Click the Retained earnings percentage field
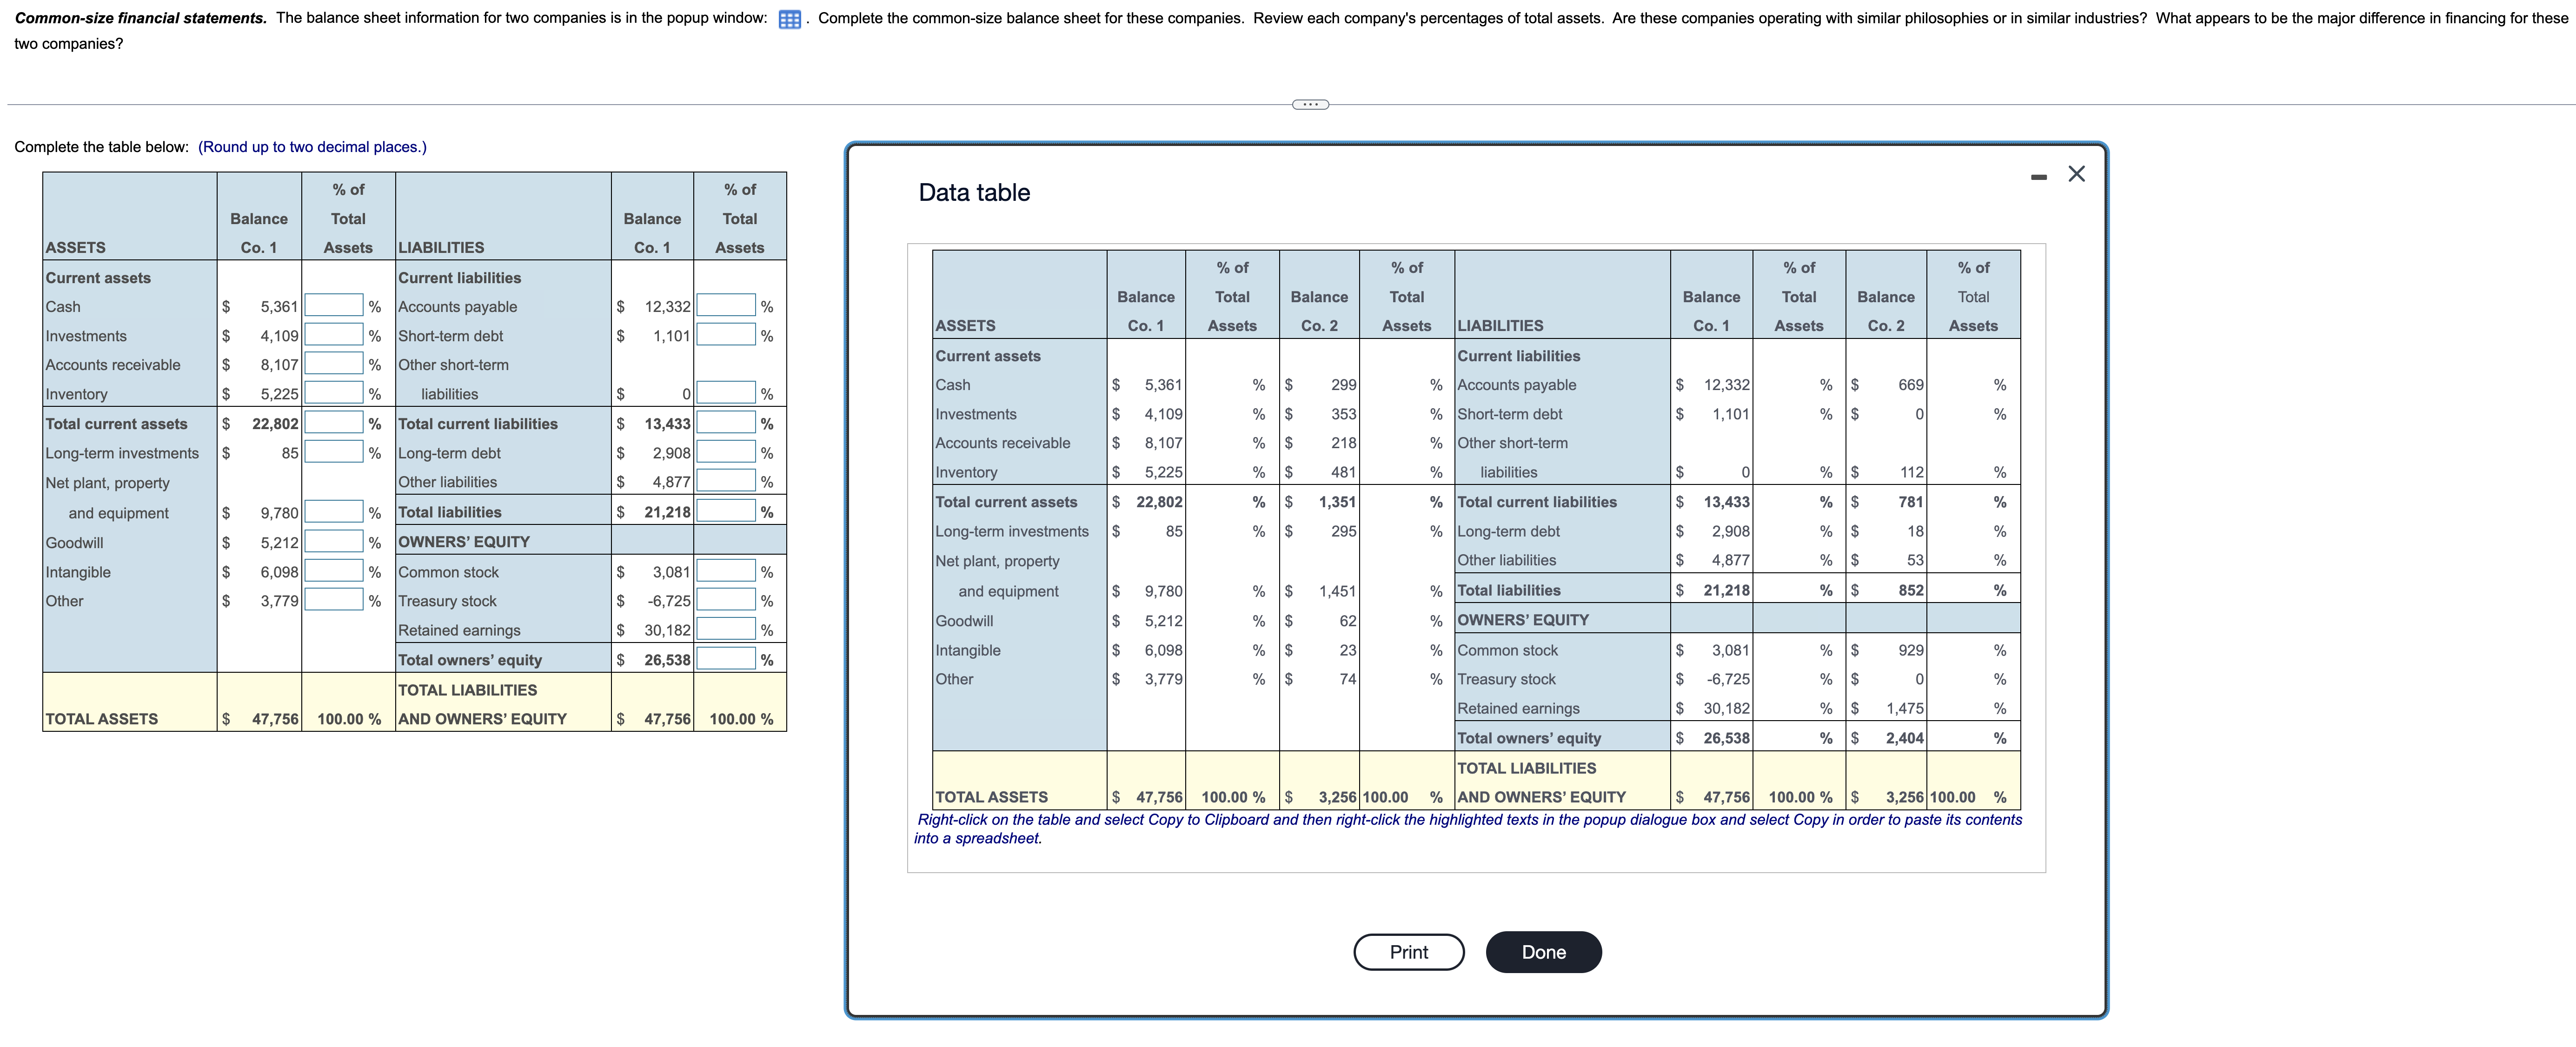 (726, 629)
